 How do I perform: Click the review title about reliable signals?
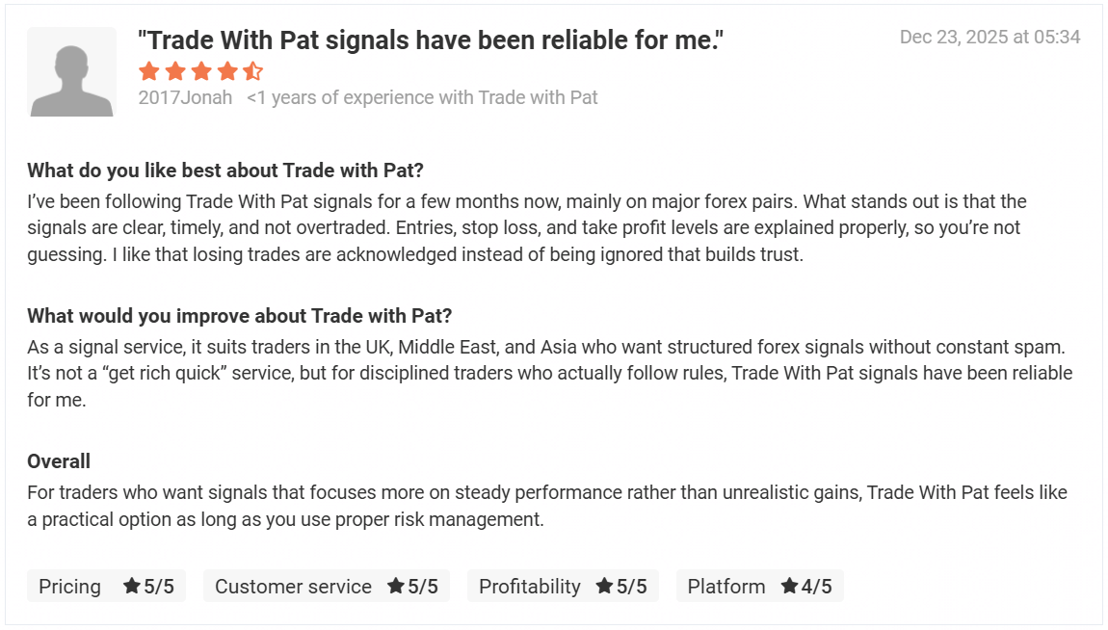pyautogui.click(x=430, y=40)
